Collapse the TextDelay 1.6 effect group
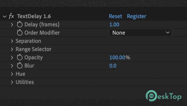 click(x=5, y=16)
